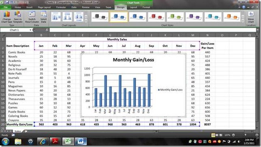The image size is (261, 147).
Task: Click the zoom out minus button
Action: (x=233, y=135)
